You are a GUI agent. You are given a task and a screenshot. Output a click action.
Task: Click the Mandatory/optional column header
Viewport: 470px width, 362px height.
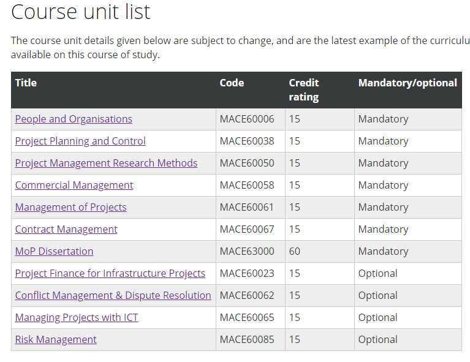(x=407, y=83)
